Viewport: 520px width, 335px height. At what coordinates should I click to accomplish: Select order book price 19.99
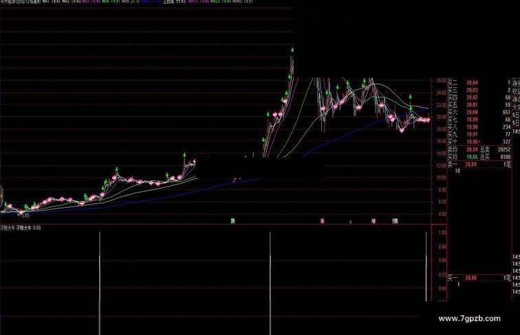pos(472,120)
